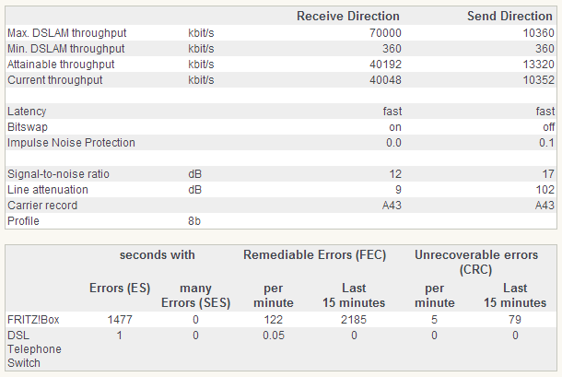Viewport: 562px width, 377px height.
Task: Click the Unrecoverable errors (CRC) header
Action: coord(480,261)
